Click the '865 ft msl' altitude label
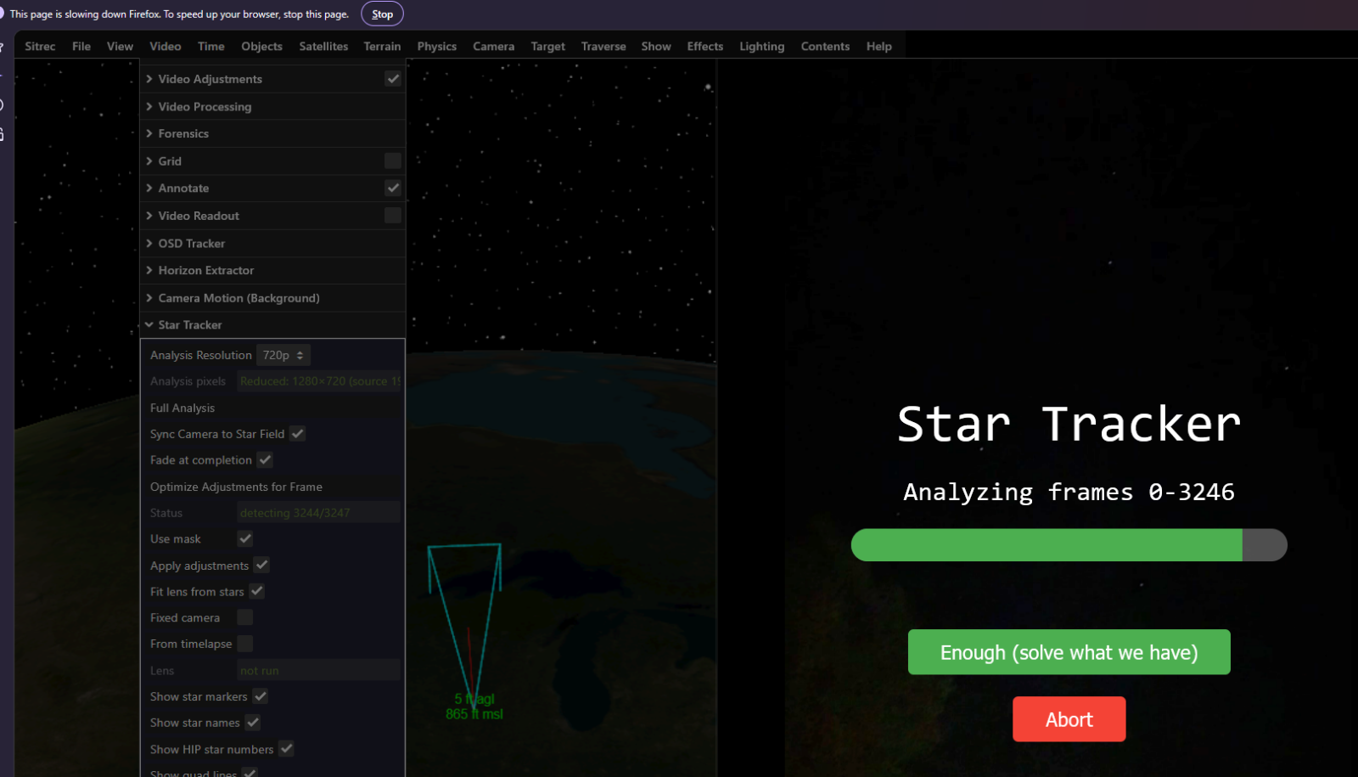Viewport: 1358px width, 777px height. pyautogui.click(x=474, y=714)
